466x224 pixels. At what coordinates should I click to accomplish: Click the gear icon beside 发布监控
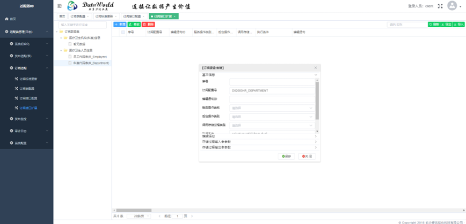(12, 119)
